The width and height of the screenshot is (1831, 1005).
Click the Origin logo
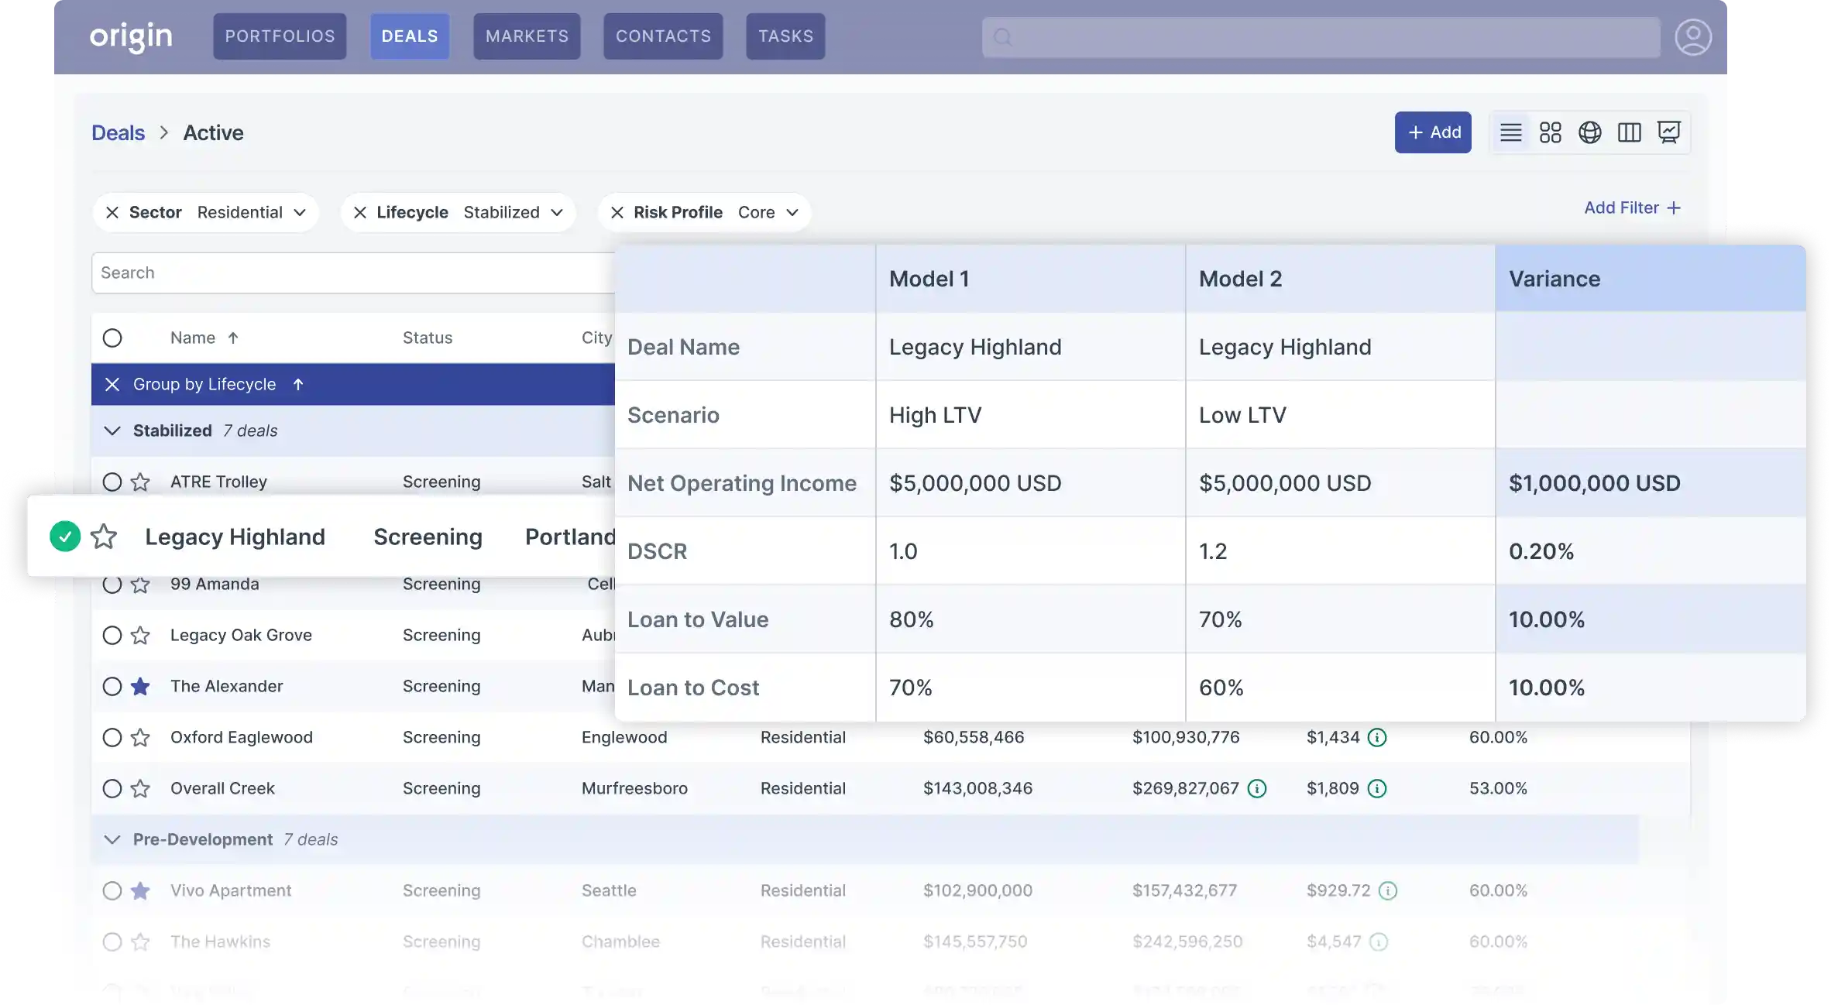(x=131, y=36)
